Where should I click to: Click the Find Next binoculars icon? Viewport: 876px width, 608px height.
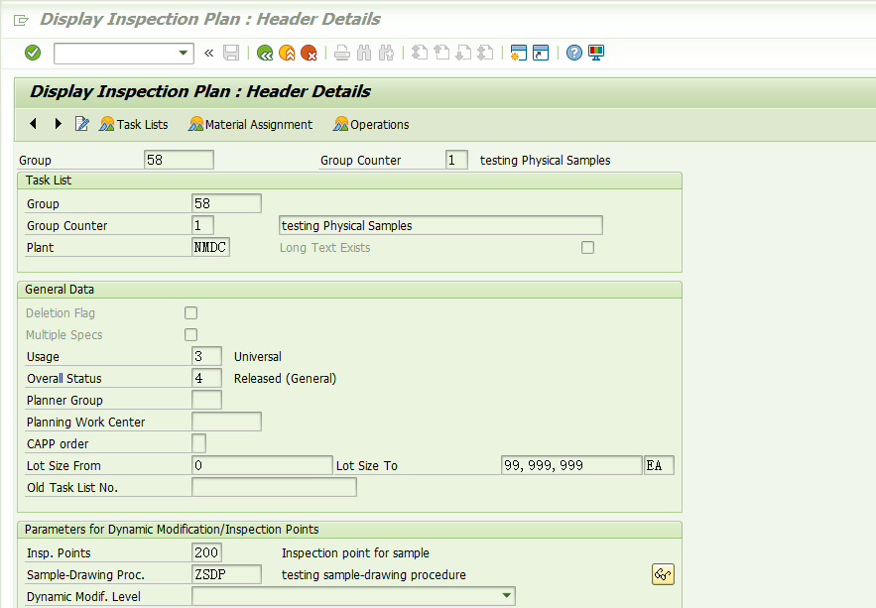386,53
